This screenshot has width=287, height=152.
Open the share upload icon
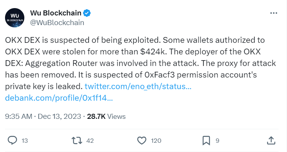click(x=271, y=140)
